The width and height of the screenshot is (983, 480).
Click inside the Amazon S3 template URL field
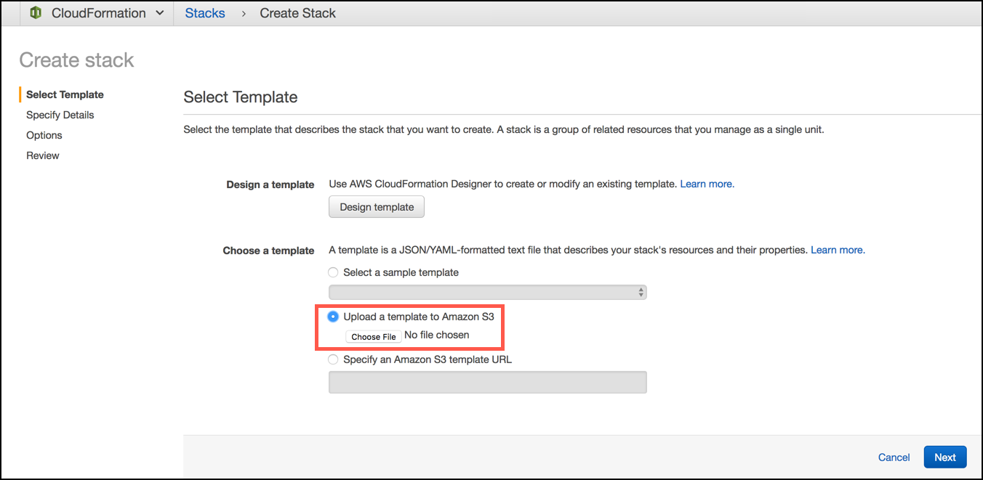pos(487,382)
